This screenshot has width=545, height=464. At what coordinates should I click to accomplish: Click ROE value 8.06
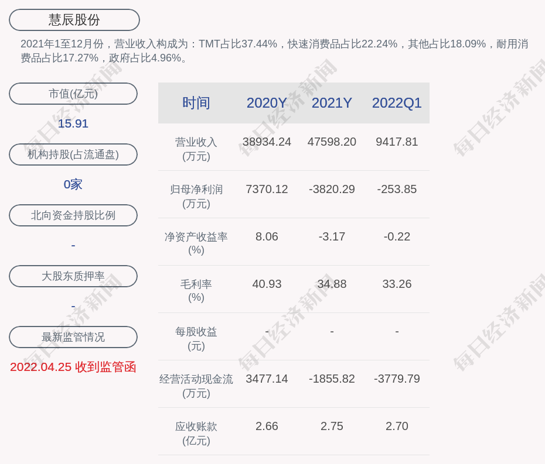point(267,236)
